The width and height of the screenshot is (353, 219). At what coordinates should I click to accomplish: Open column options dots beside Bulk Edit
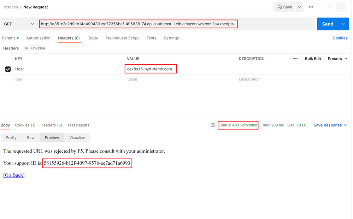click(296, 59)
